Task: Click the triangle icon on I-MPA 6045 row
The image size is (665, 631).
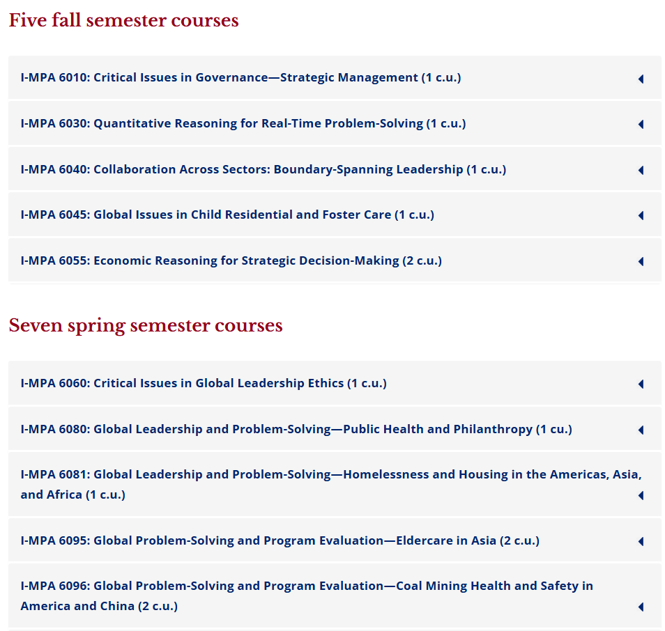Action: [641, 216]
